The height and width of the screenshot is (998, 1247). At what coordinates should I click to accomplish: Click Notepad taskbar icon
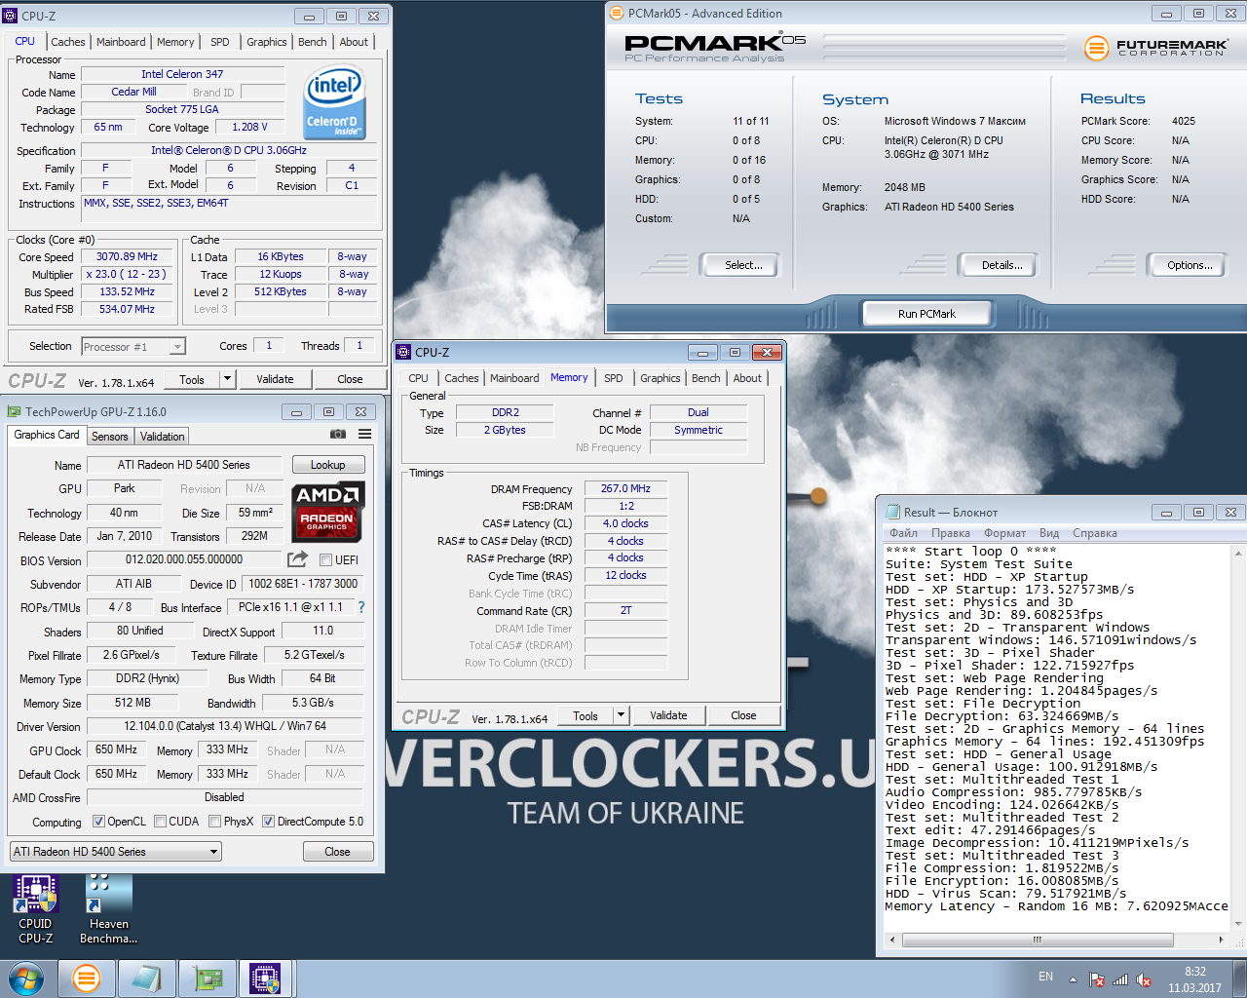click(x=146, y=979)
